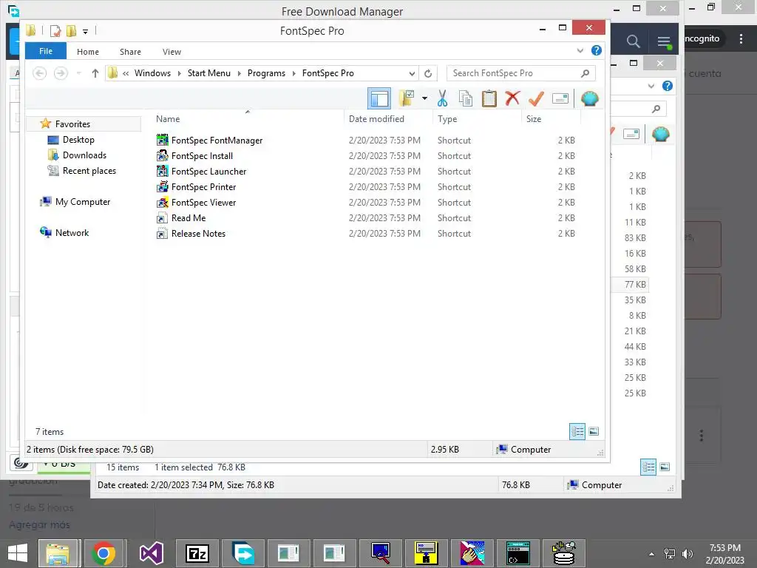Expand breadcrumb arrow after Start Menu
757x568 pixels.
coord(239,73)
